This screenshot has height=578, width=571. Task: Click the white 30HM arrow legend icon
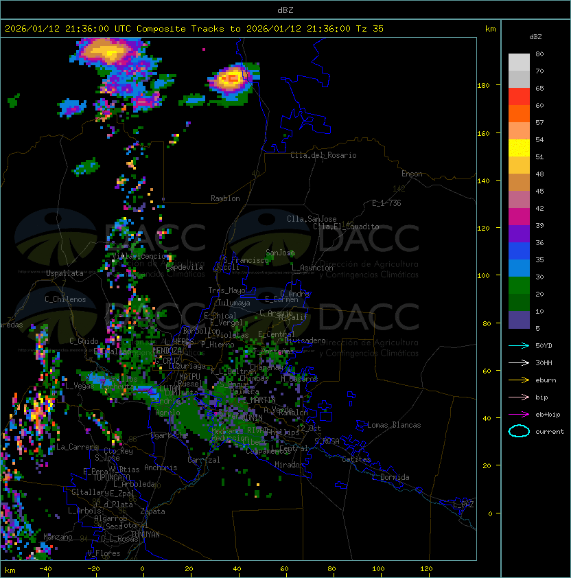(519, 362)
